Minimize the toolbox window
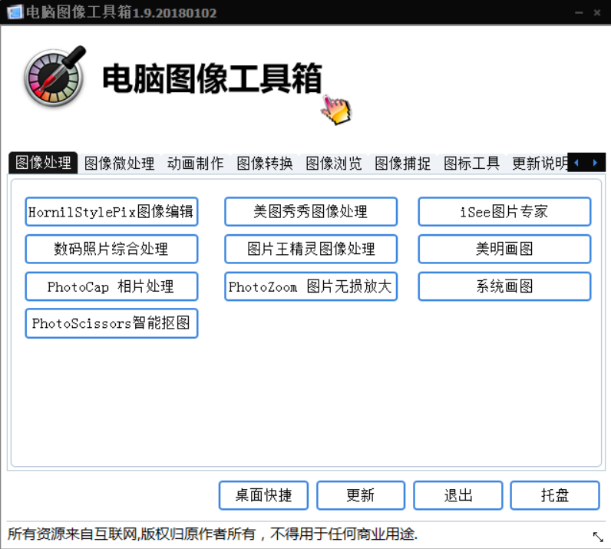The width and height of the screenshot is (611, 549). (579, 12)
